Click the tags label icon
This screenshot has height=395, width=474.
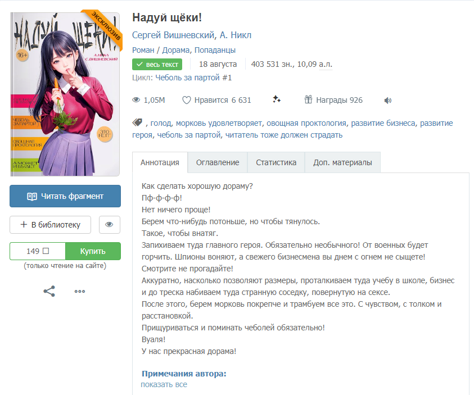click(x=137, y=122)
